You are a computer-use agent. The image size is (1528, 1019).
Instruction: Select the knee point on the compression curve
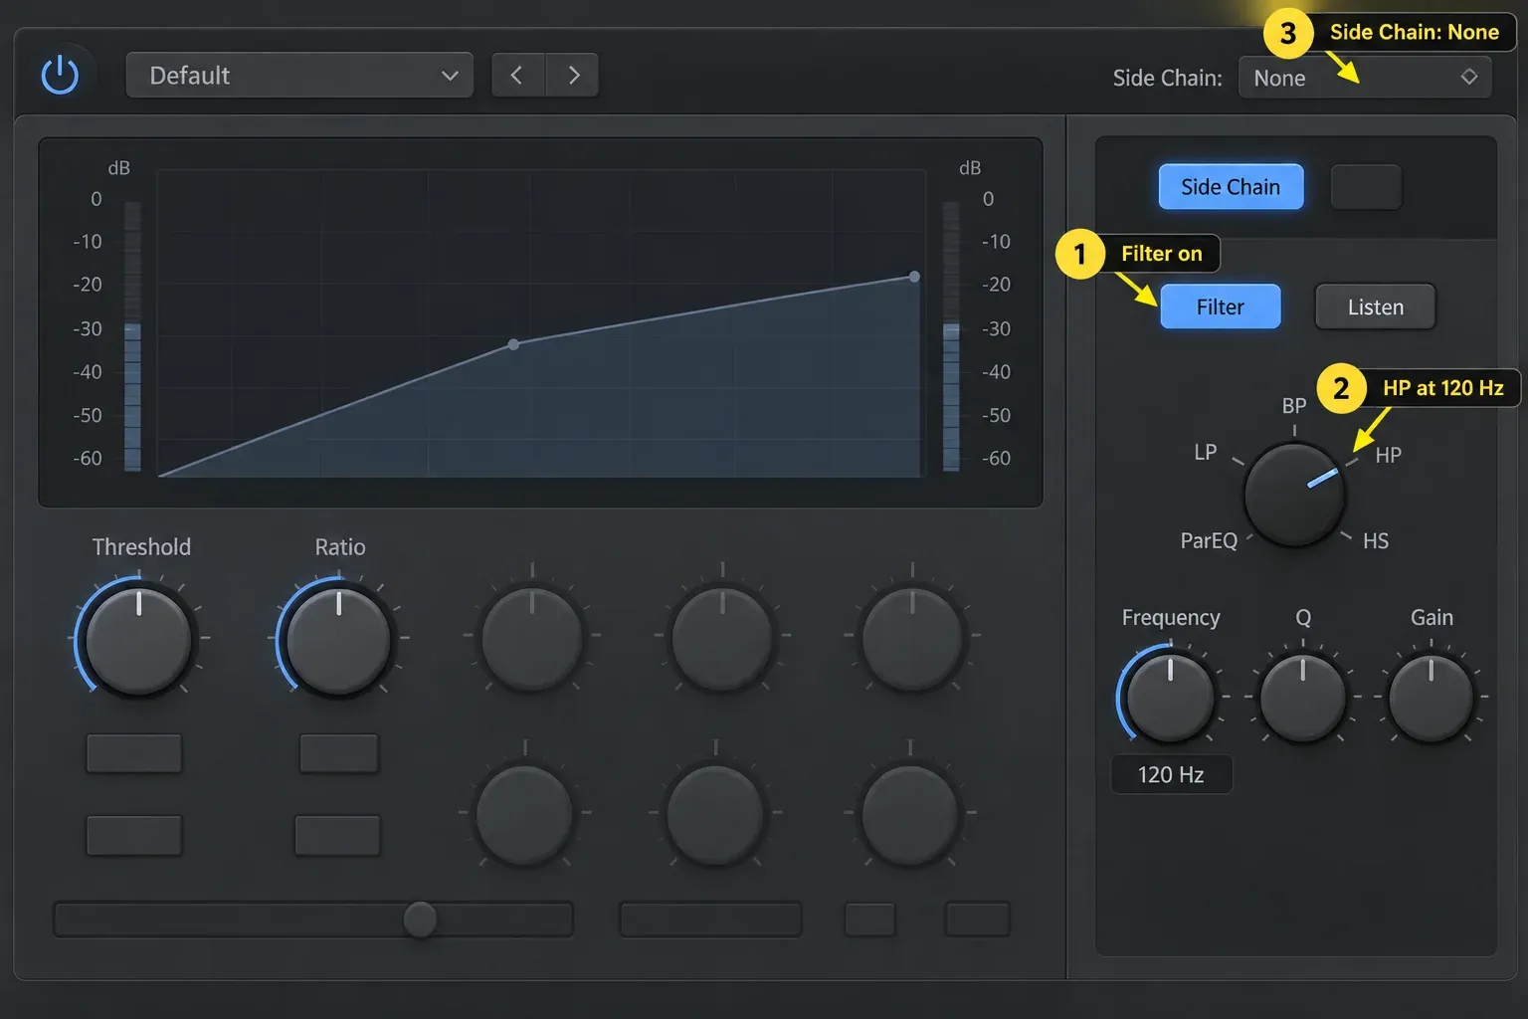coord(513,344)
